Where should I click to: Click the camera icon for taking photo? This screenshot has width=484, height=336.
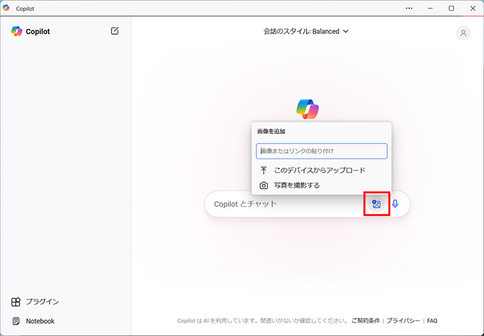tap(263, 185)
